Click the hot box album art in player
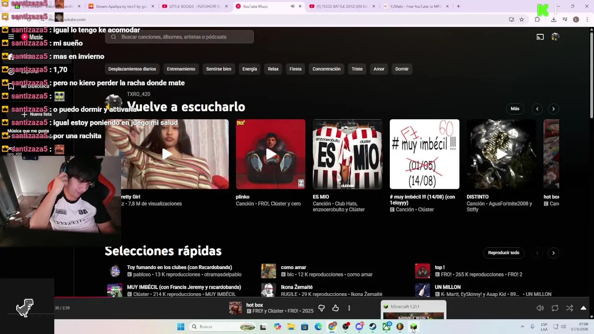 tap(235, 308)
